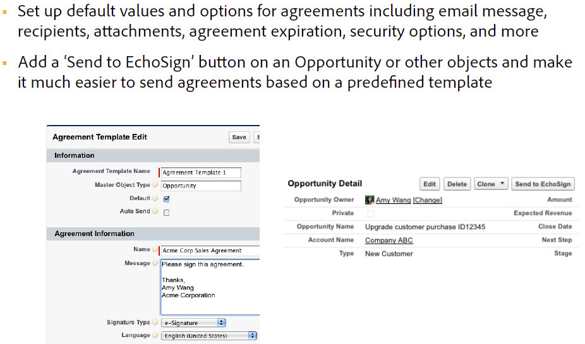The height and width of the screenshot is (344, 585).
Task: Open the Company ABC account link
Action: click(x=389, y=240)
